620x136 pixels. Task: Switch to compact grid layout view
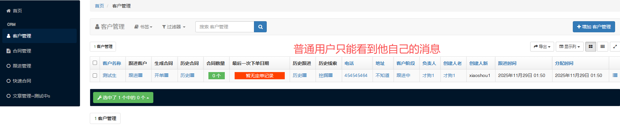coord(602,47)
